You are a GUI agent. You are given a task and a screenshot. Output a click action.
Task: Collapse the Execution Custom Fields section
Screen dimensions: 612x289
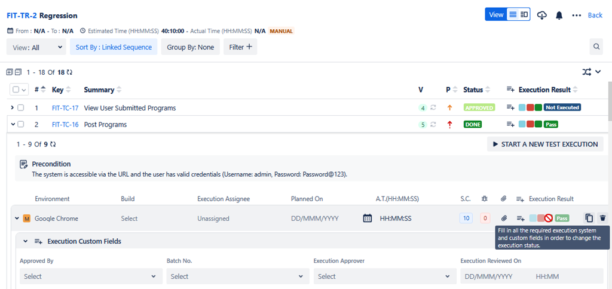[26, 241]
